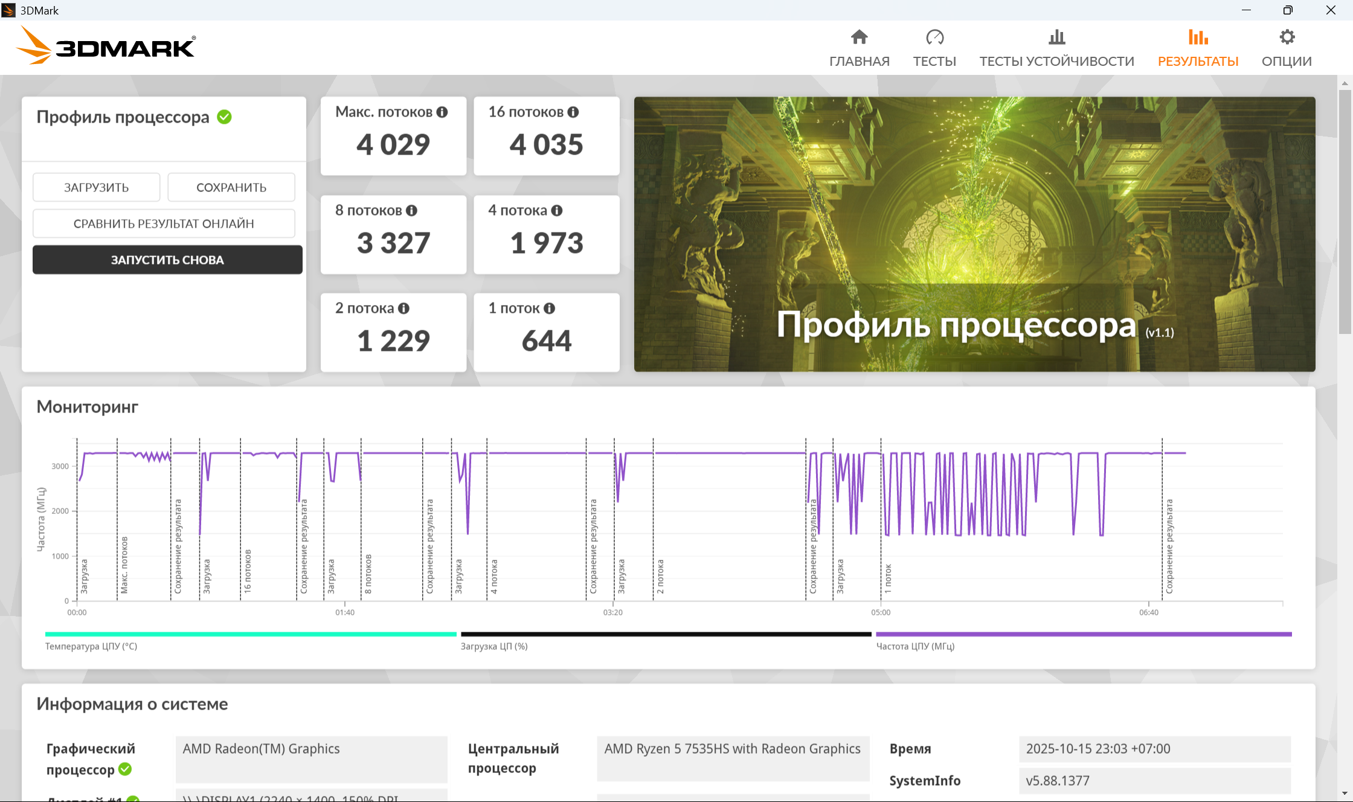Click the info icon beside 4 потока
The image size is (1353, 802).
coord(557,211)
